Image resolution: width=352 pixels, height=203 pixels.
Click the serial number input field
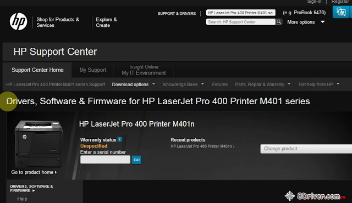(x=105, y=160)
